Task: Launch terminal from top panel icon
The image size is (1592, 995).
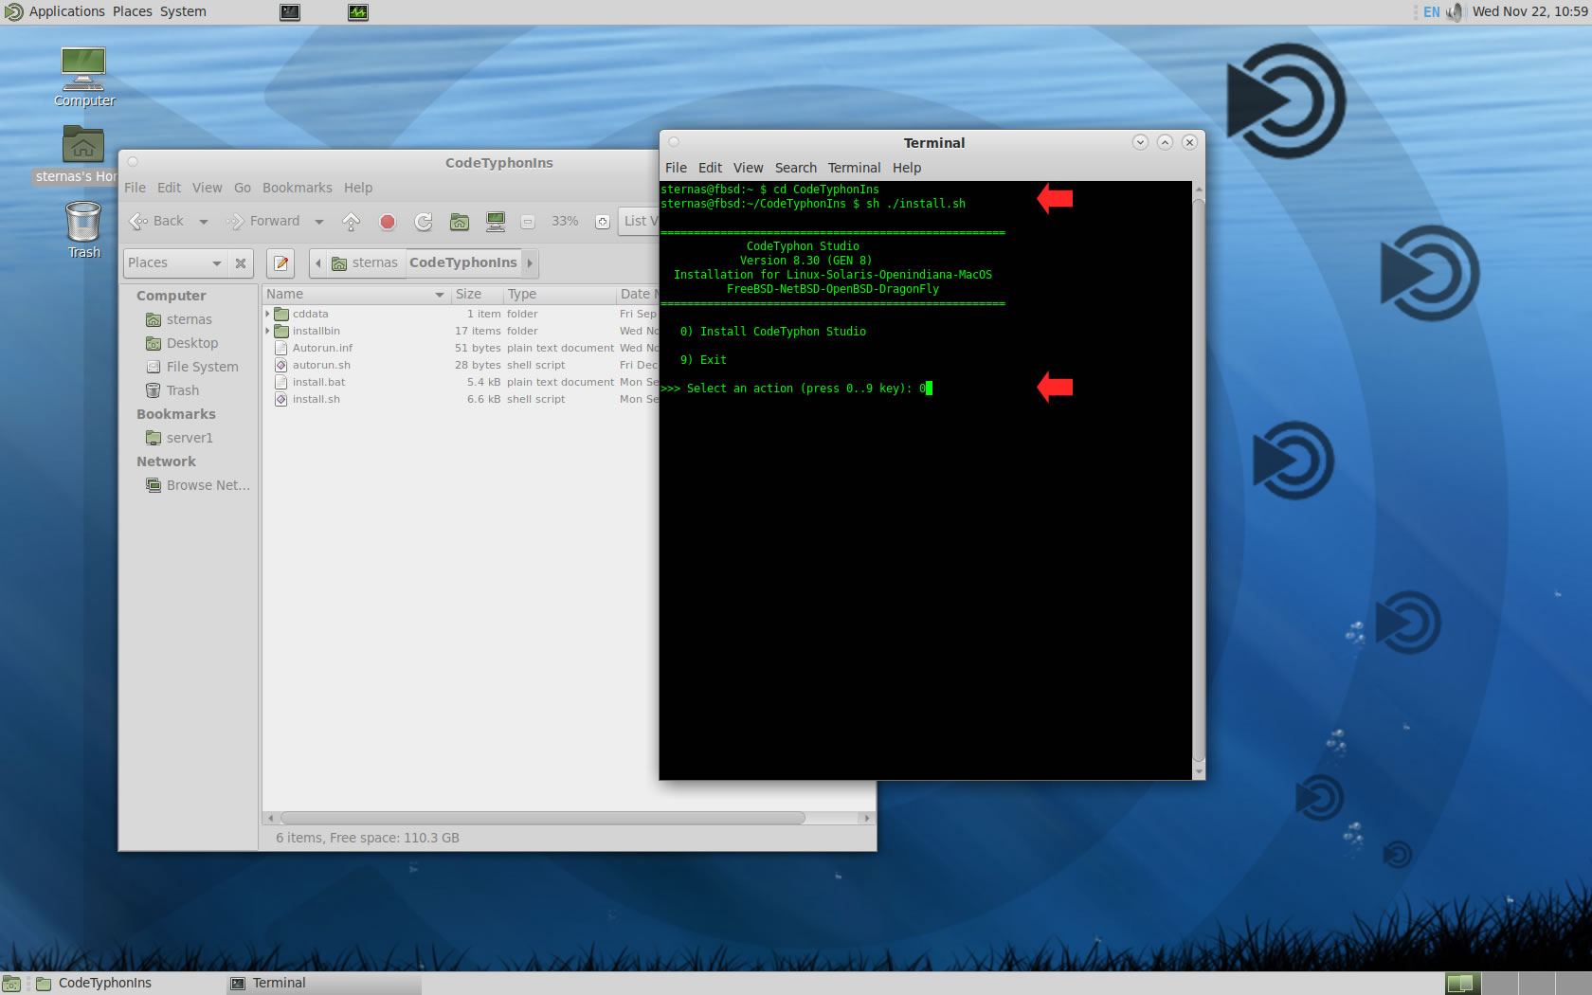Action: pyautogui.click(x=290, y=12)
